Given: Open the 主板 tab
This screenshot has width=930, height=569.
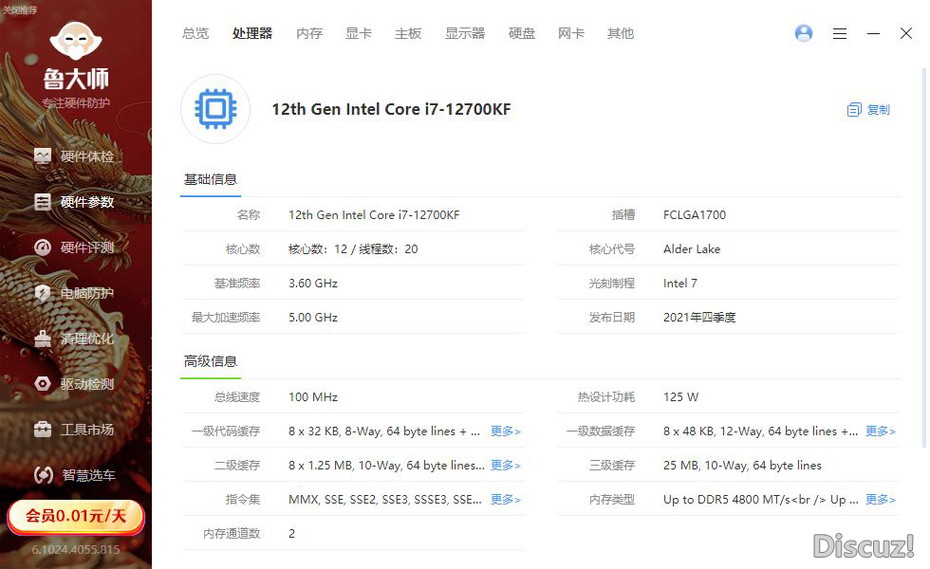Looking at the screenshot, I should point(408,34).
